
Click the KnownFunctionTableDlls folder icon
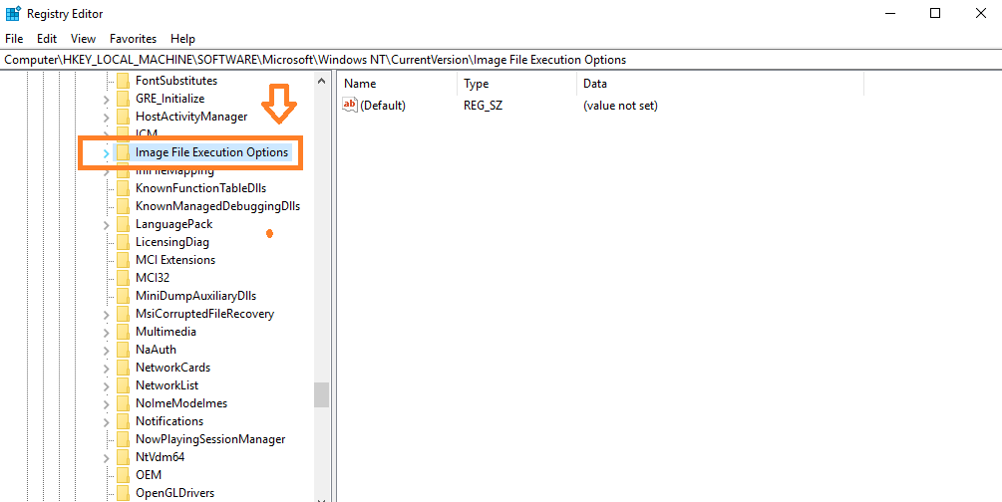click(x=123, y=188)
